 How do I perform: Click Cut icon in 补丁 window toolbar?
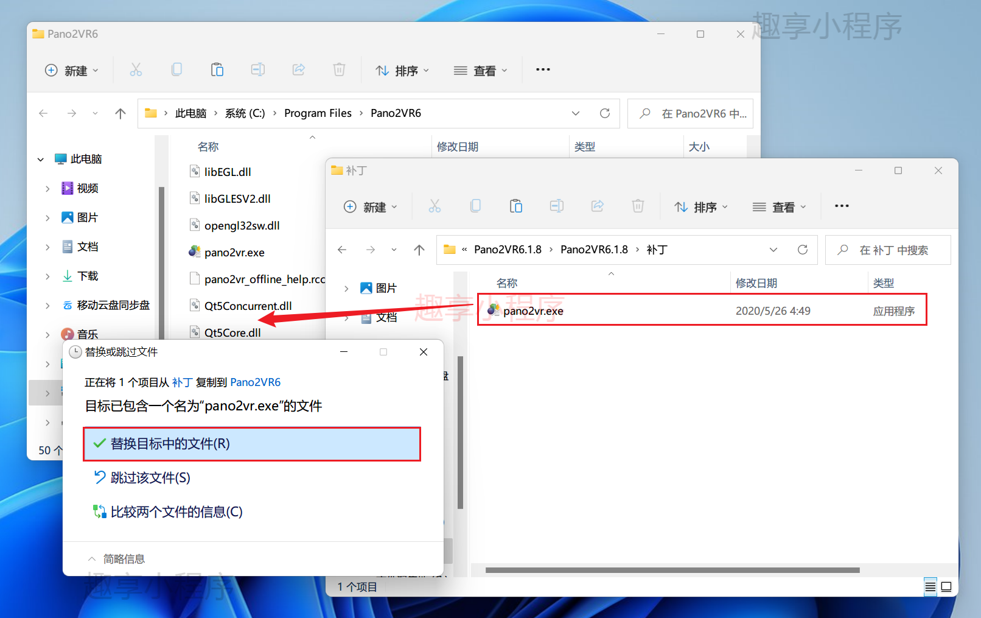tap(435, 206)
